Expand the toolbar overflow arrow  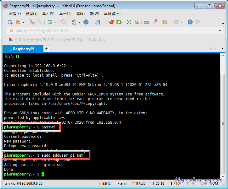coord(223,24)
